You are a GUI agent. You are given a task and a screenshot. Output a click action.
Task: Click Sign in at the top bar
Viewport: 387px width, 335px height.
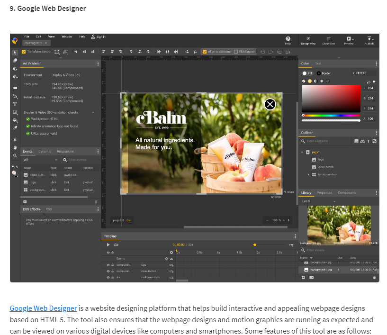[x=99, y=36]
